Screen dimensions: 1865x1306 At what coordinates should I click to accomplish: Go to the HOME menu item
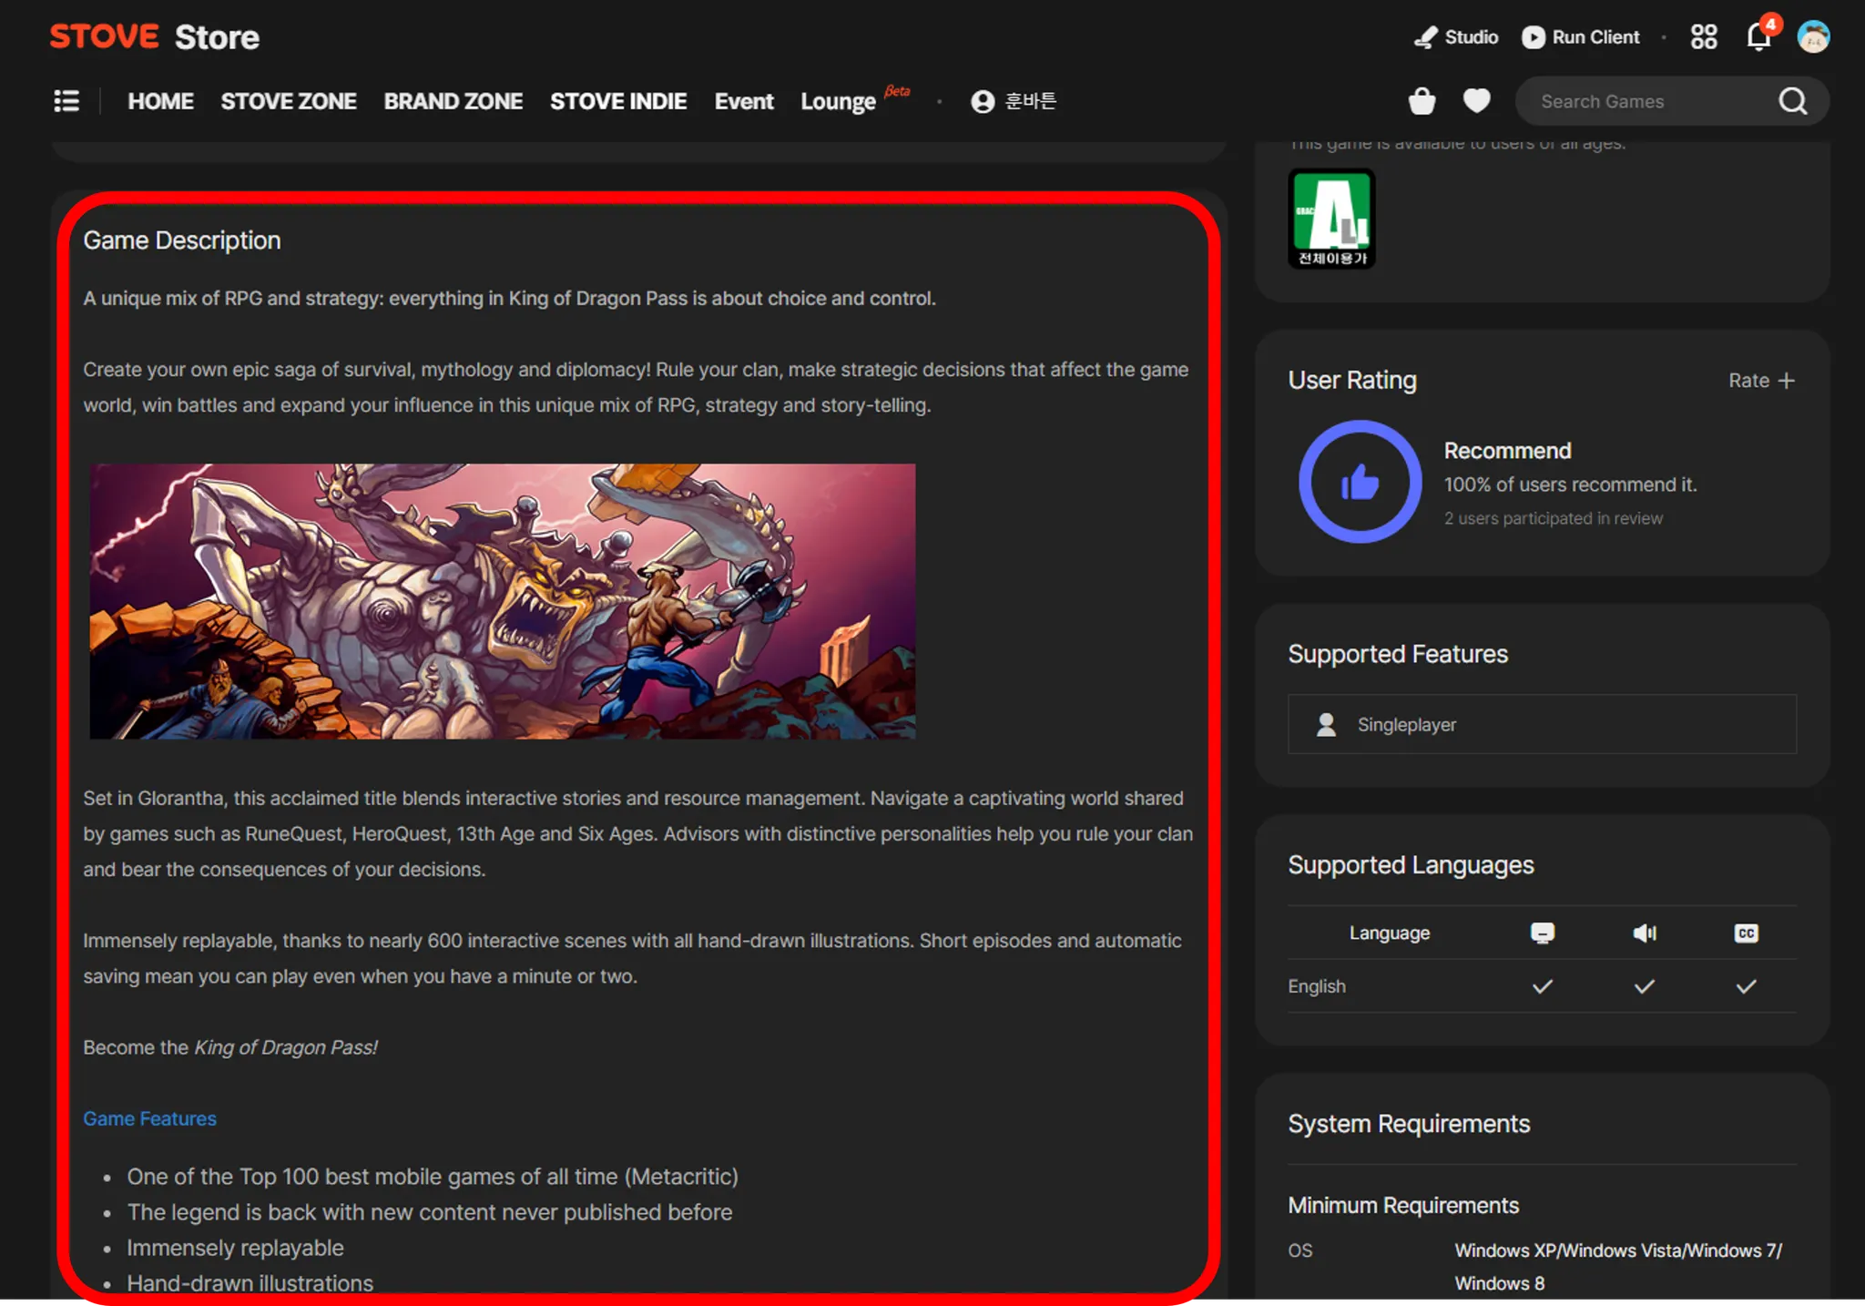tap(160, 101)
